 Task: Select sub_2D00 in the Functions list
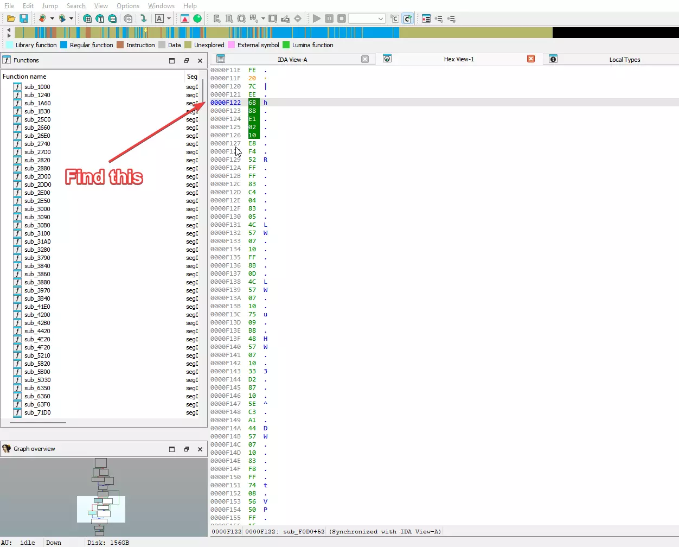pyautogui.click(x=37, y=176)
